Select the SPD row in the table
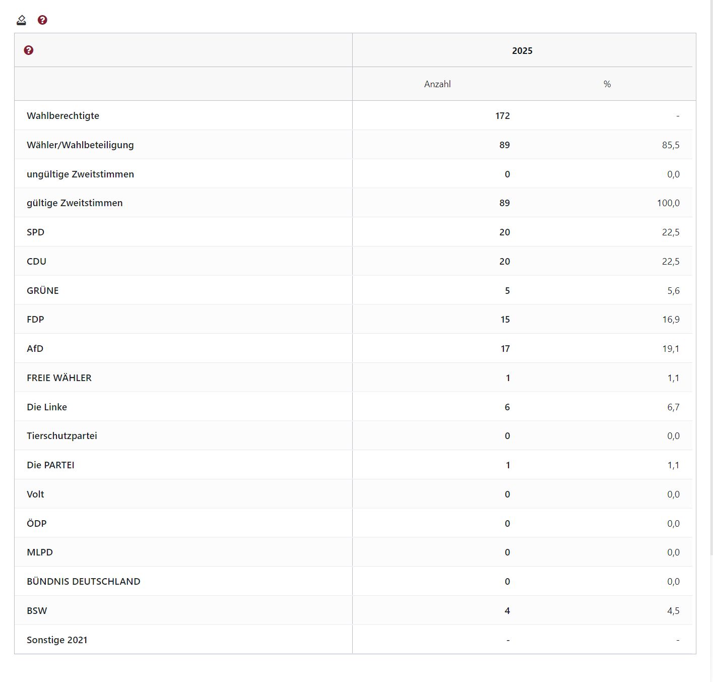The image size is (713, 682). coord(35,232)
